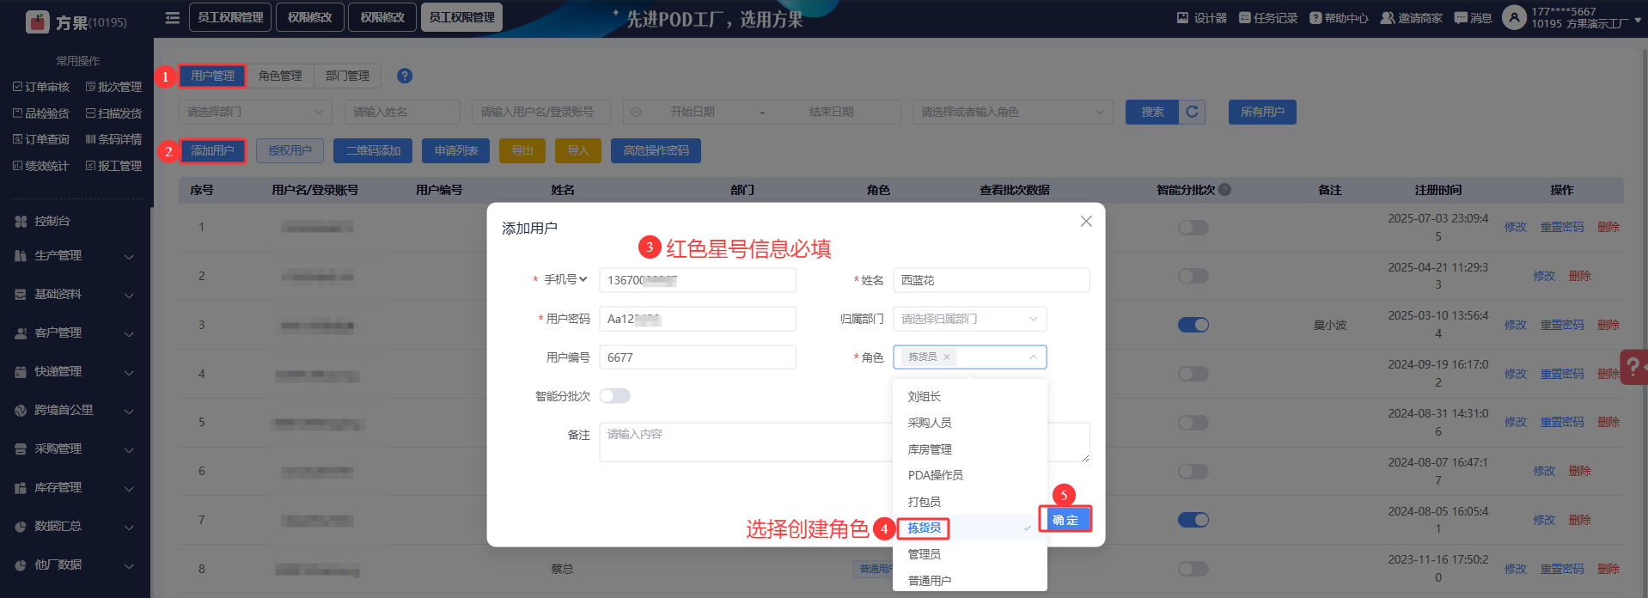Toggle 智能分批次 switch for row 6

point(1193,471)
